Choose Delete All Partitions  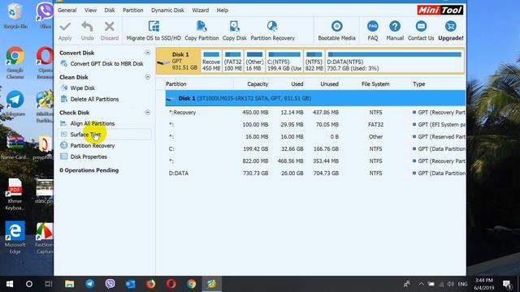pos(89,99)
